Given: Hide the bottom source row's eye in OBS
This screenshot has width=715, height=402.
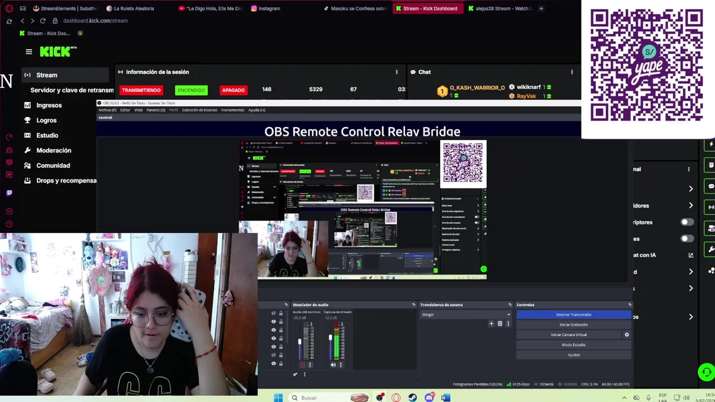Looking at the screenshot, I should coord(274,363).
